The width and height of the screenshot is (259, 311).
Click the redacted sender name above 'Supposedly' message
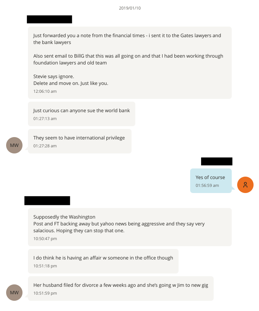(47, 201)
